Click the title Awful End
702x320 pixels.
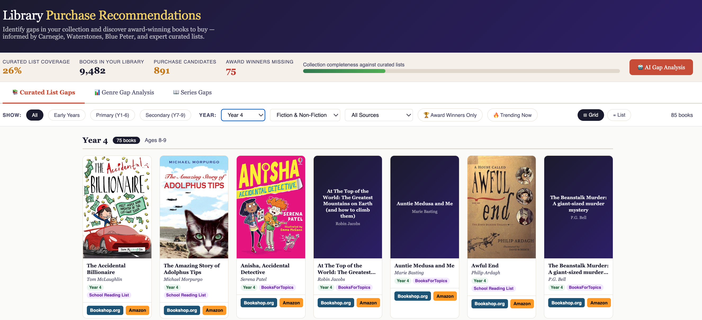pyautogui.click(x=485, y=266)
